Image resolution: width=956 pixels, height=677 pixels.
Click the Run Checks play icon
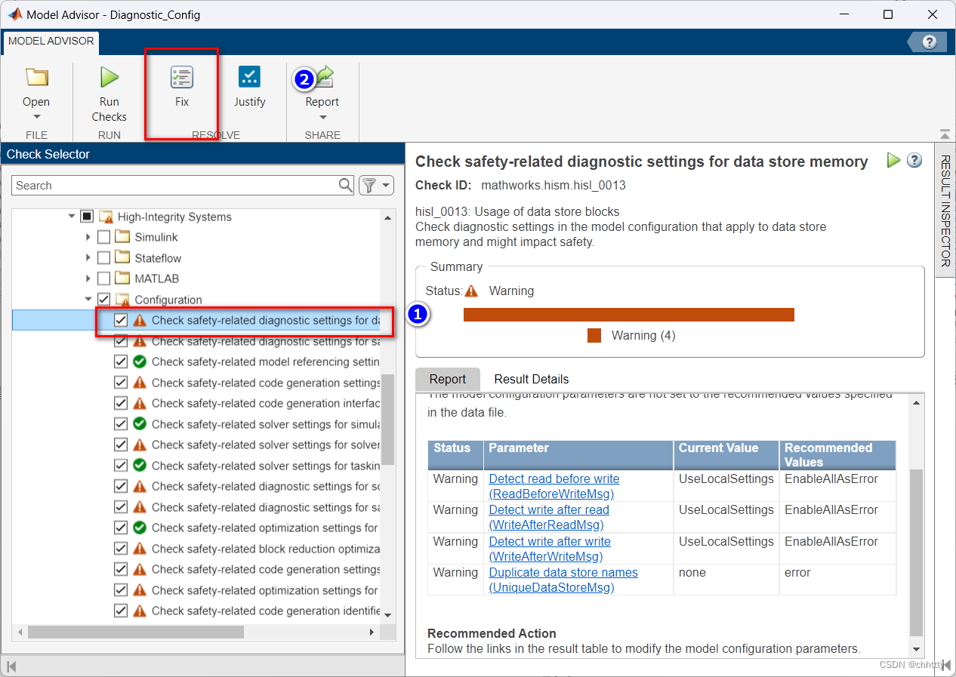click(109, 77)
